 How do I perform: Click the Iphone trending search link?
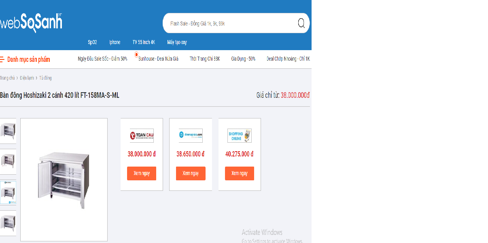click(x=115, y=42)
